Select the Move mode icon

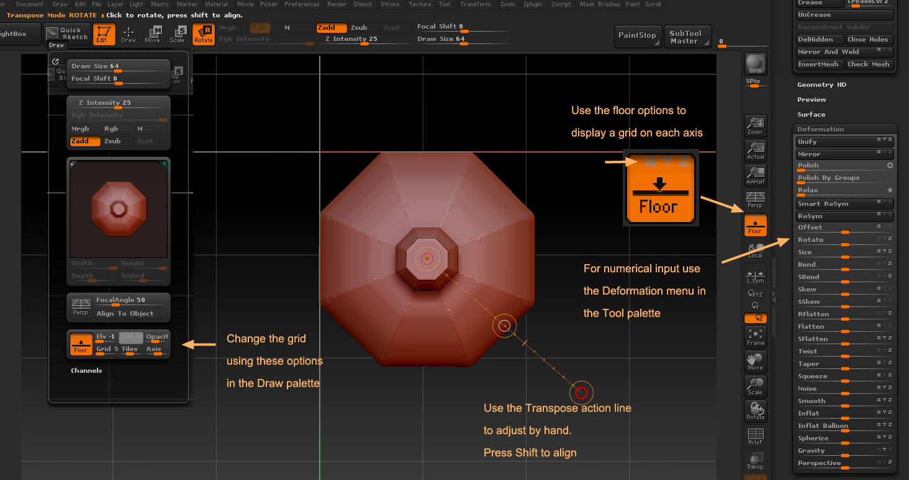[x=152, y=34]
